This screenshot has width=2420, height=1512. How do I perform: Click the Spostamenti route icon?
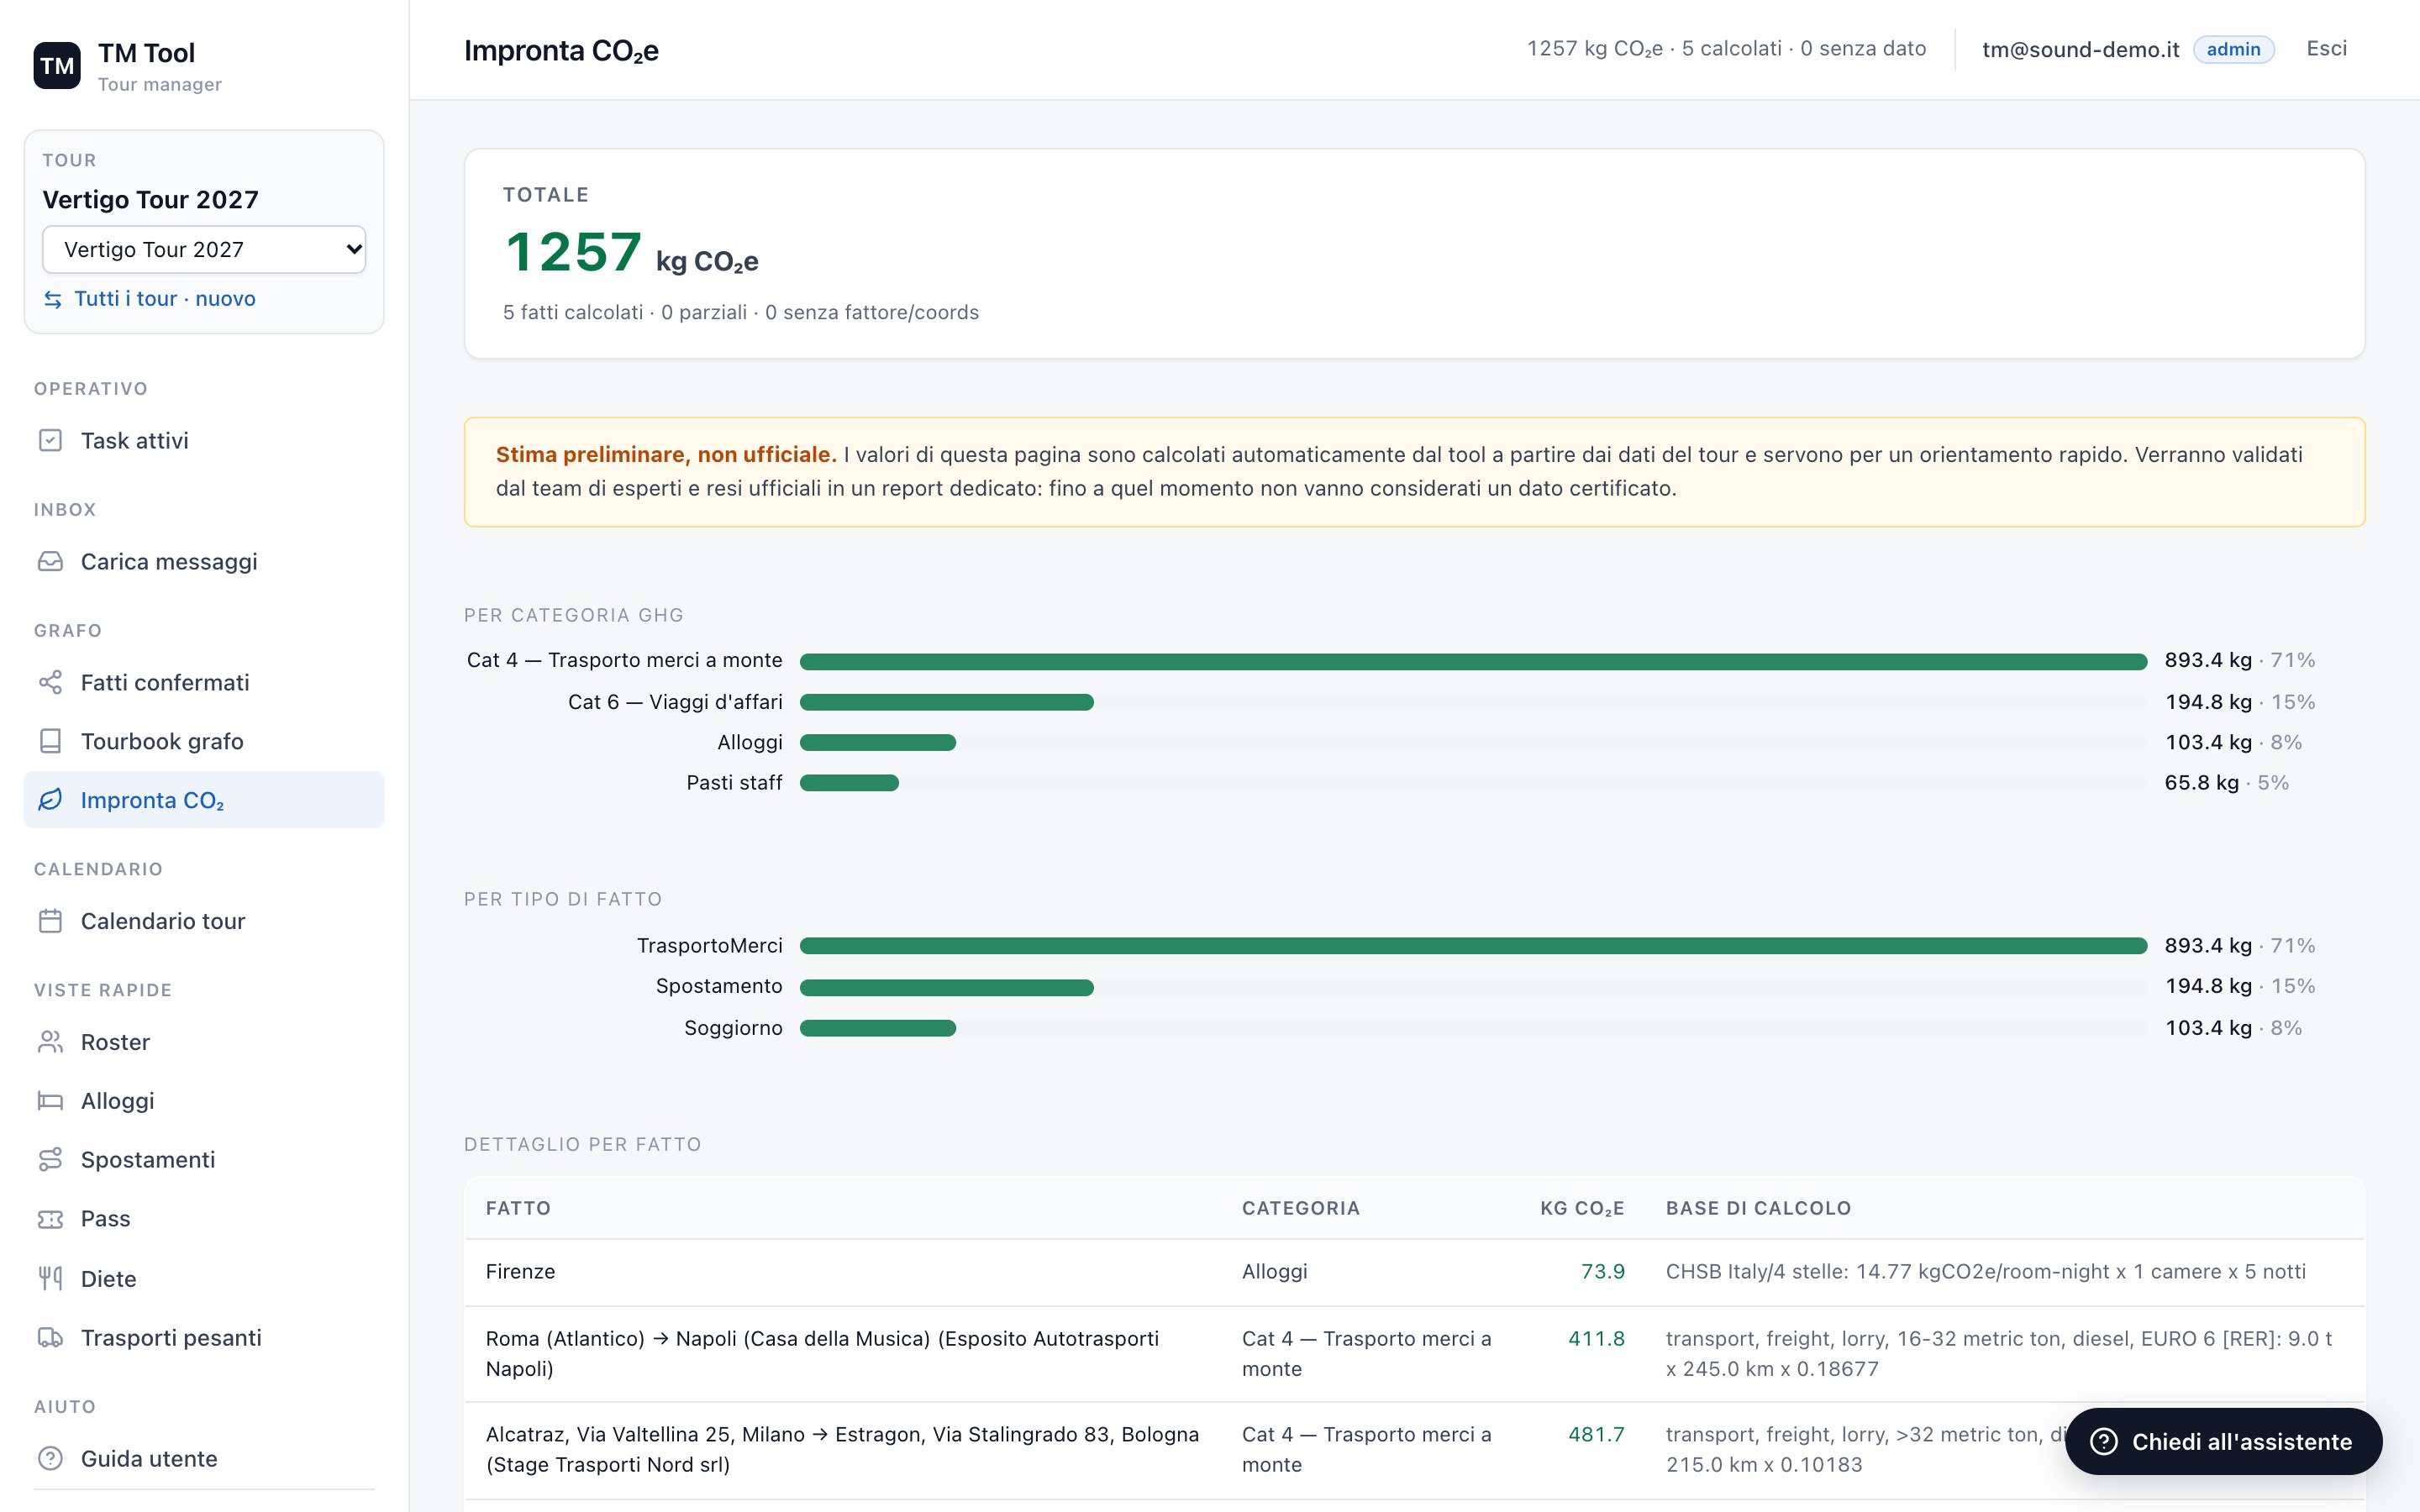50,1160
